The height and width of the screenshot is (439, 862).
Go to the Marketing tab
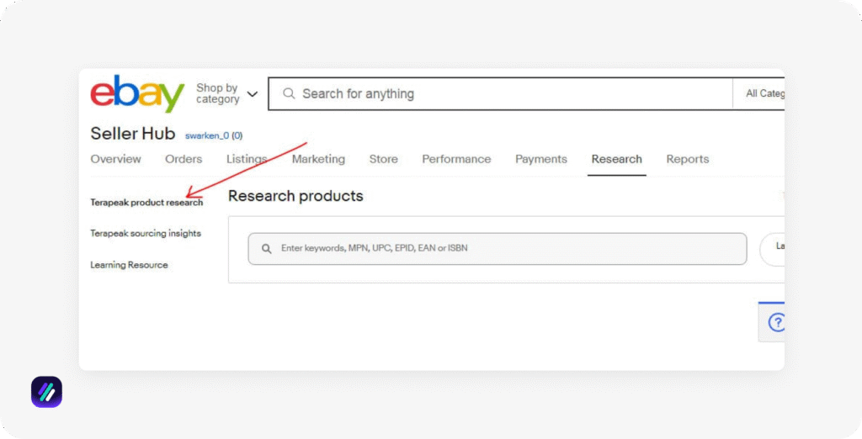318,159
